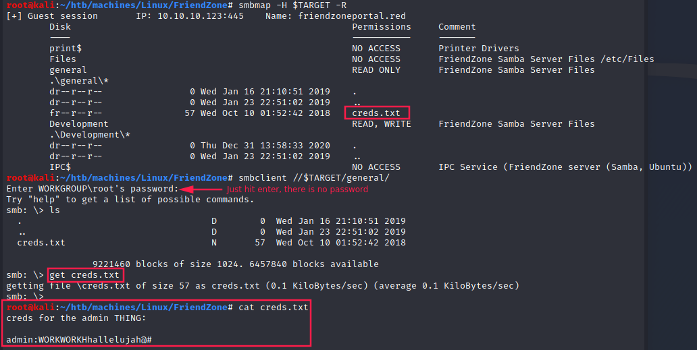697x350 pixels.
Task: Click the Permissions column header
Action: pos(381,27)
